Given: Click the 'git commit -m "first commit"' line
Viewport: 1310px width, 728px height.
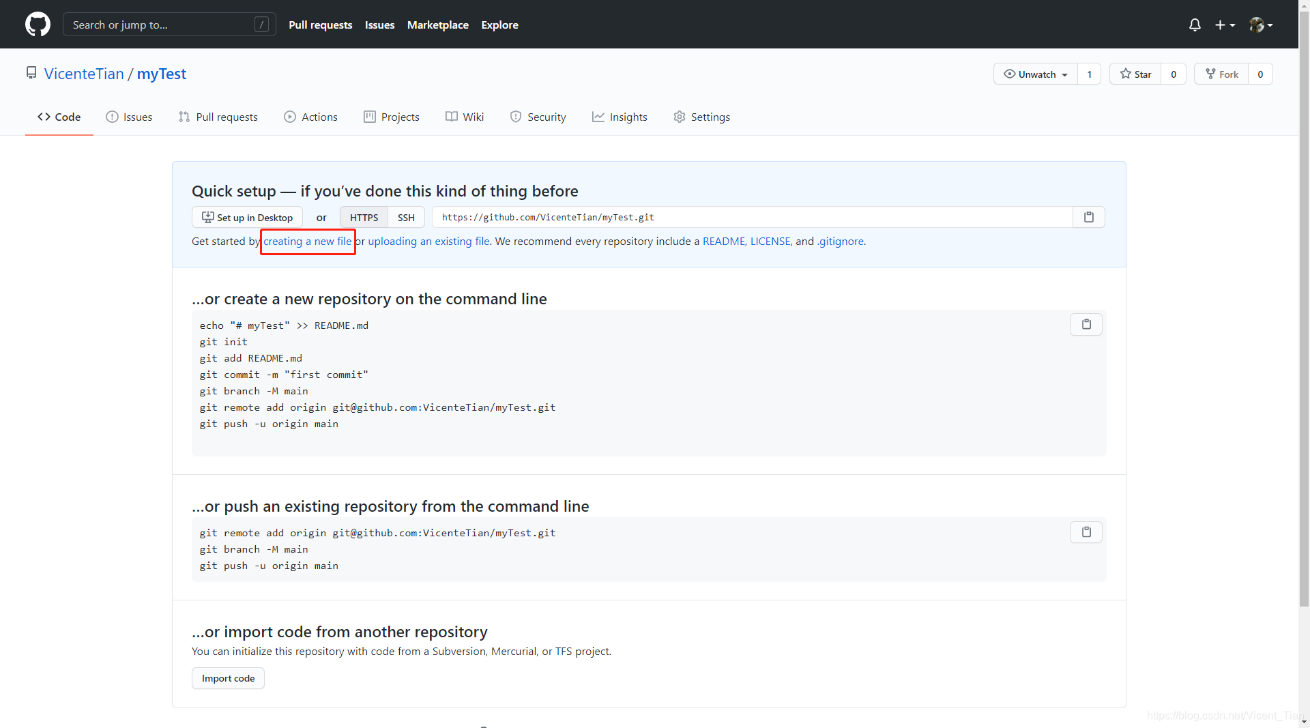Looking at the screenshot, I should (284, 375).
